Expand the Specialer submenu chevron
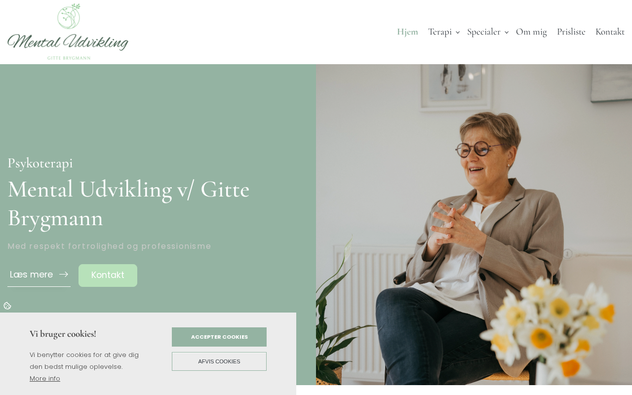 [507, 32]
